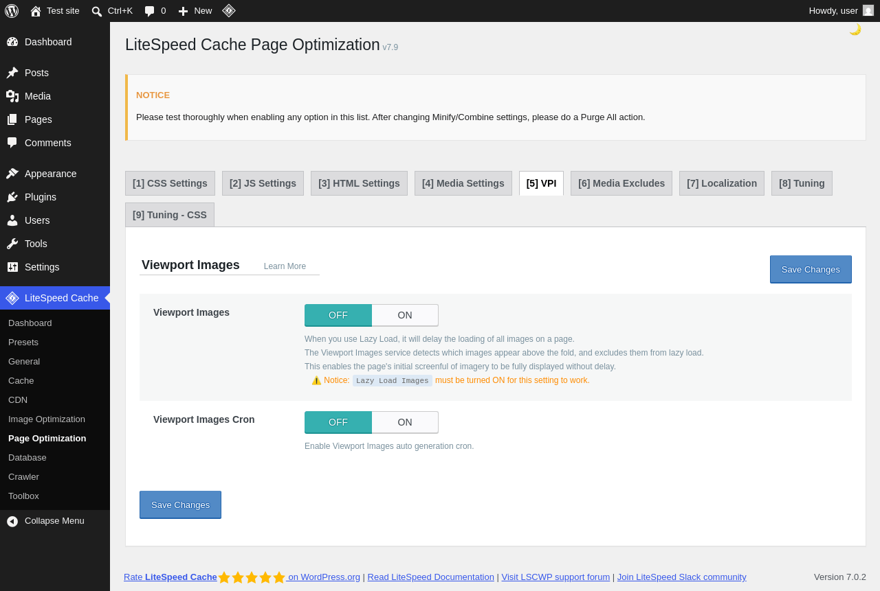Click the top Save Changes button
This screenshot has width=880, height=591.
(x=811, y=269)
